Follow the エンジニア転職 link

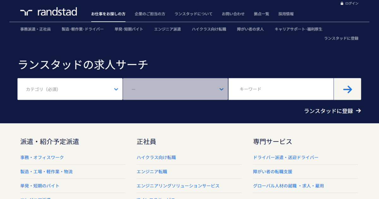(x=152, y=172)
